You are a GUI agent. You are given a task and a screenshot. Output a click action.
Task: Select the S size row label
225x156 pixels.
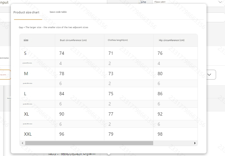pyautogui.click(x=26, y=53)
